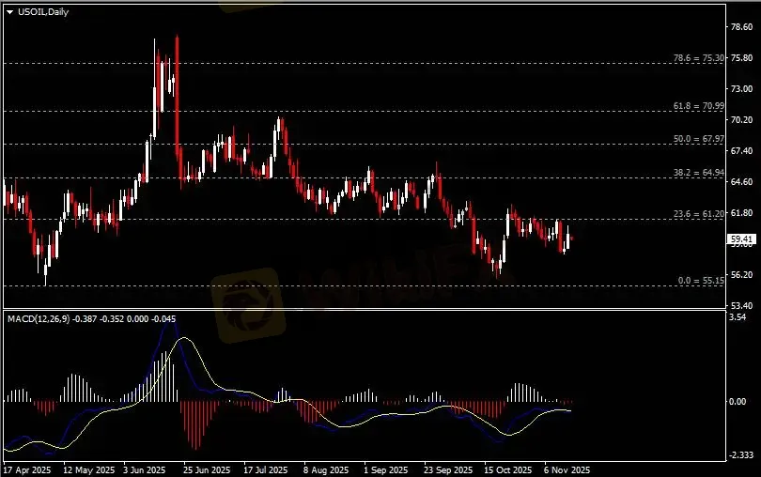Click the 78.60 value on the price scale
This screenshot has height=477, width=761.
(741, 28)
